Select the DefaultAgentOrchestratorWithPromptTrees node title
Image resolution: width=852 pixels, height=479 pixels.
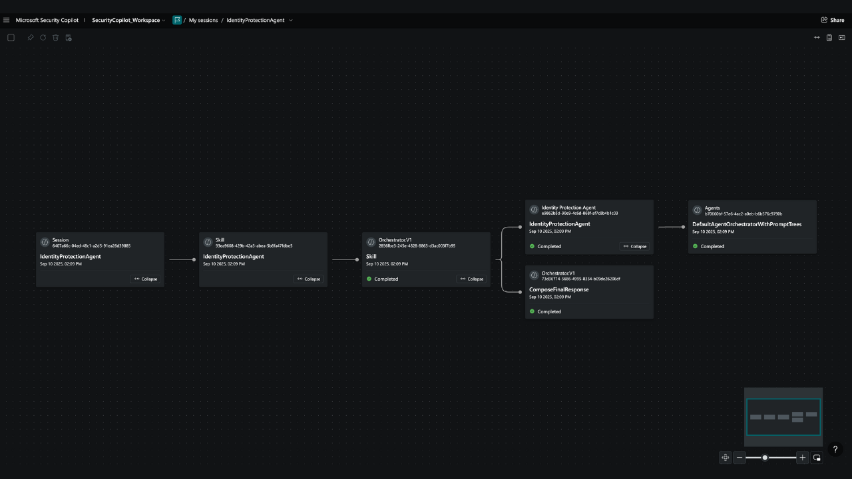[747, 224]
